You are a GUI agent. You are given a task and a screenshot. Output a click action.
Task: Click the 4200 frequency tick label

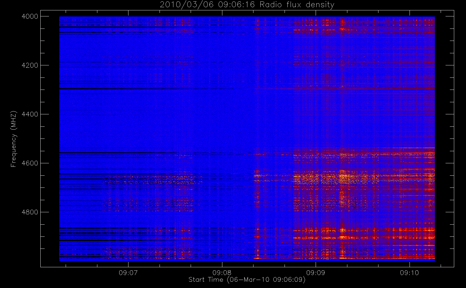[30, 65]
